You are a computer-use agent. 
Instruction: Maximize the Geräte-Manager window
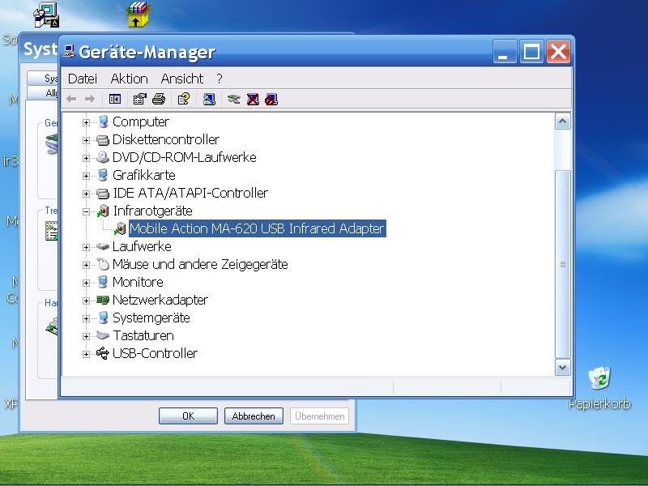(x=531, y=52)
